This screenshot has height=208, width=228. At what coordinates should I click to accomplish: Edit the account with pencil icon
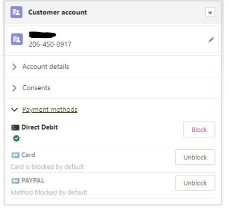[211, 40]
